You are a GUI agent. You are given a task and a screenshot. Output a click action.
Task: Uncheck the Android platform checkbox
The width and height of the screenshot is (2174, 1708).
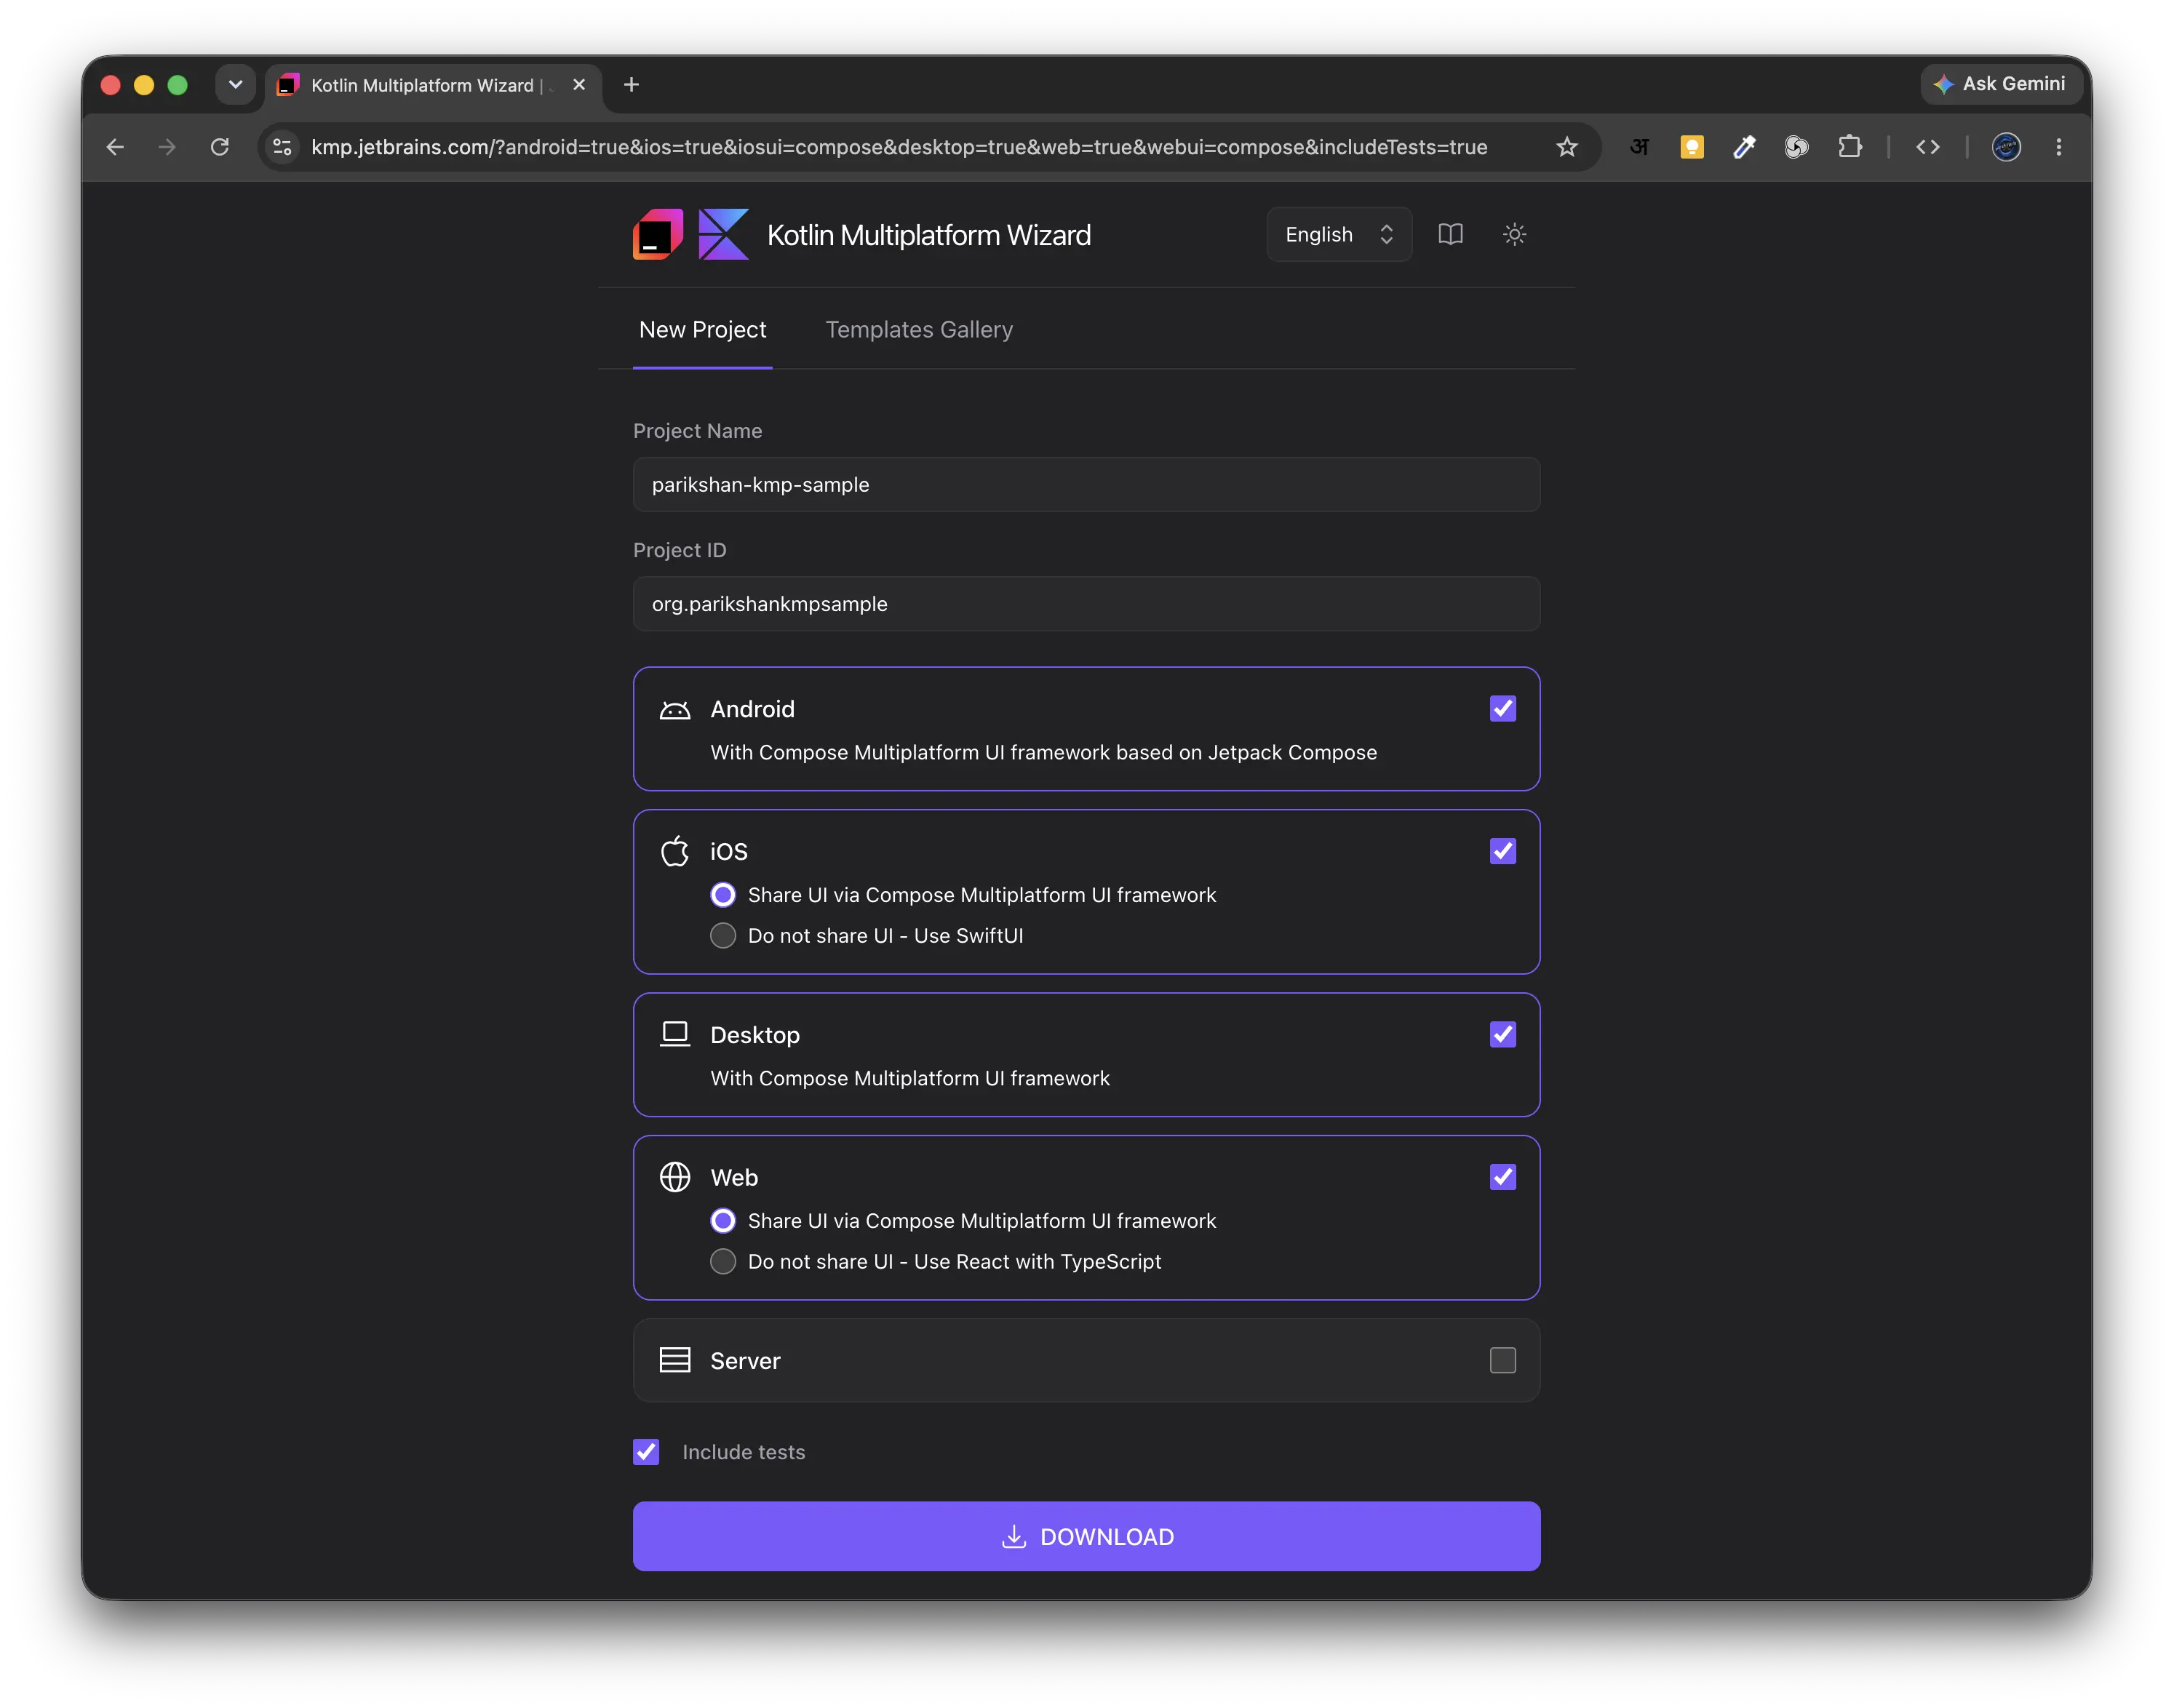pyautogui.click(x=1502, y=709)
